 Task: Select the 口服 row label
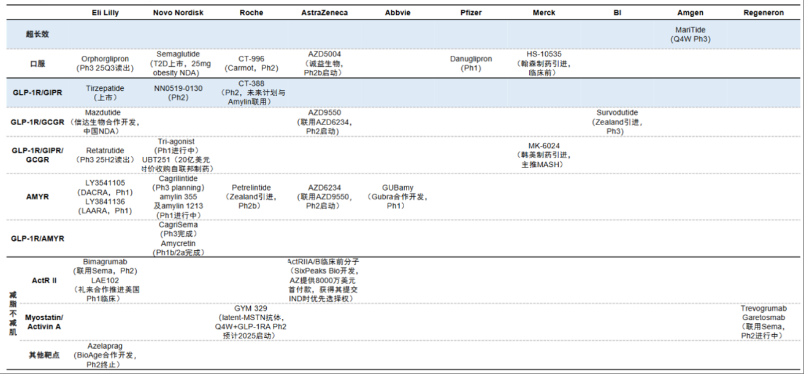[x=37, y=63]
